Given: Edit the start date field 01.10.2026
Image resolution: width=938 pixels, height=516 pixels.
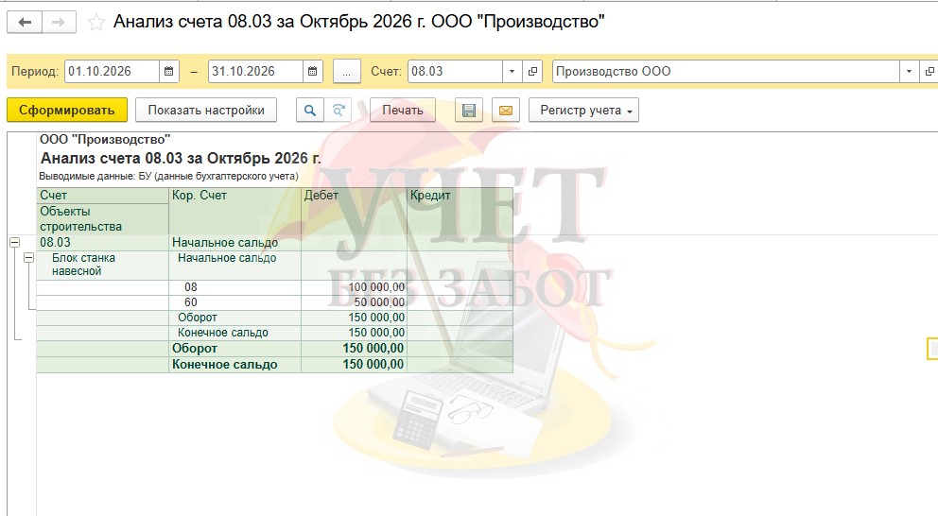Looking at the screenshot, I should pyautogui.click(x=112, y=71).
